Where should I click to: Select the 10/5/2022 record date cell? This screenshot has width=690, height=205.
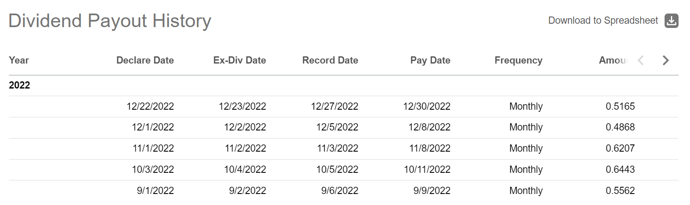pos(337,169)
